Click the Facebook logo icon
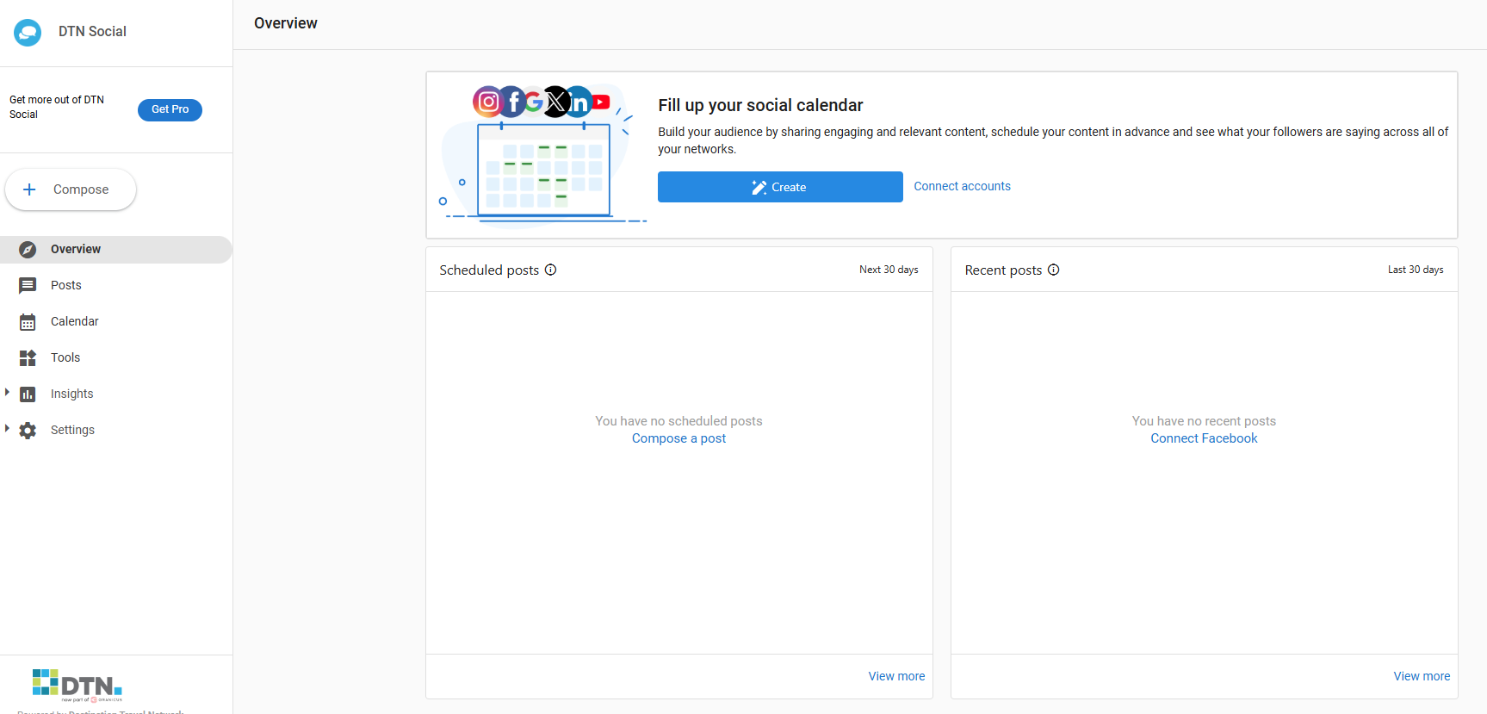Viewport: 1487px width, 714px height. click(x=513, y=102)
